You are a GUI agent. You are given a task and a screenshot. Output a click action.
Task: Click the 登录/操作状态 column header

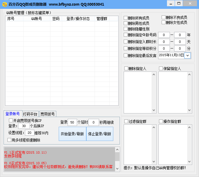tap(78, 19)
